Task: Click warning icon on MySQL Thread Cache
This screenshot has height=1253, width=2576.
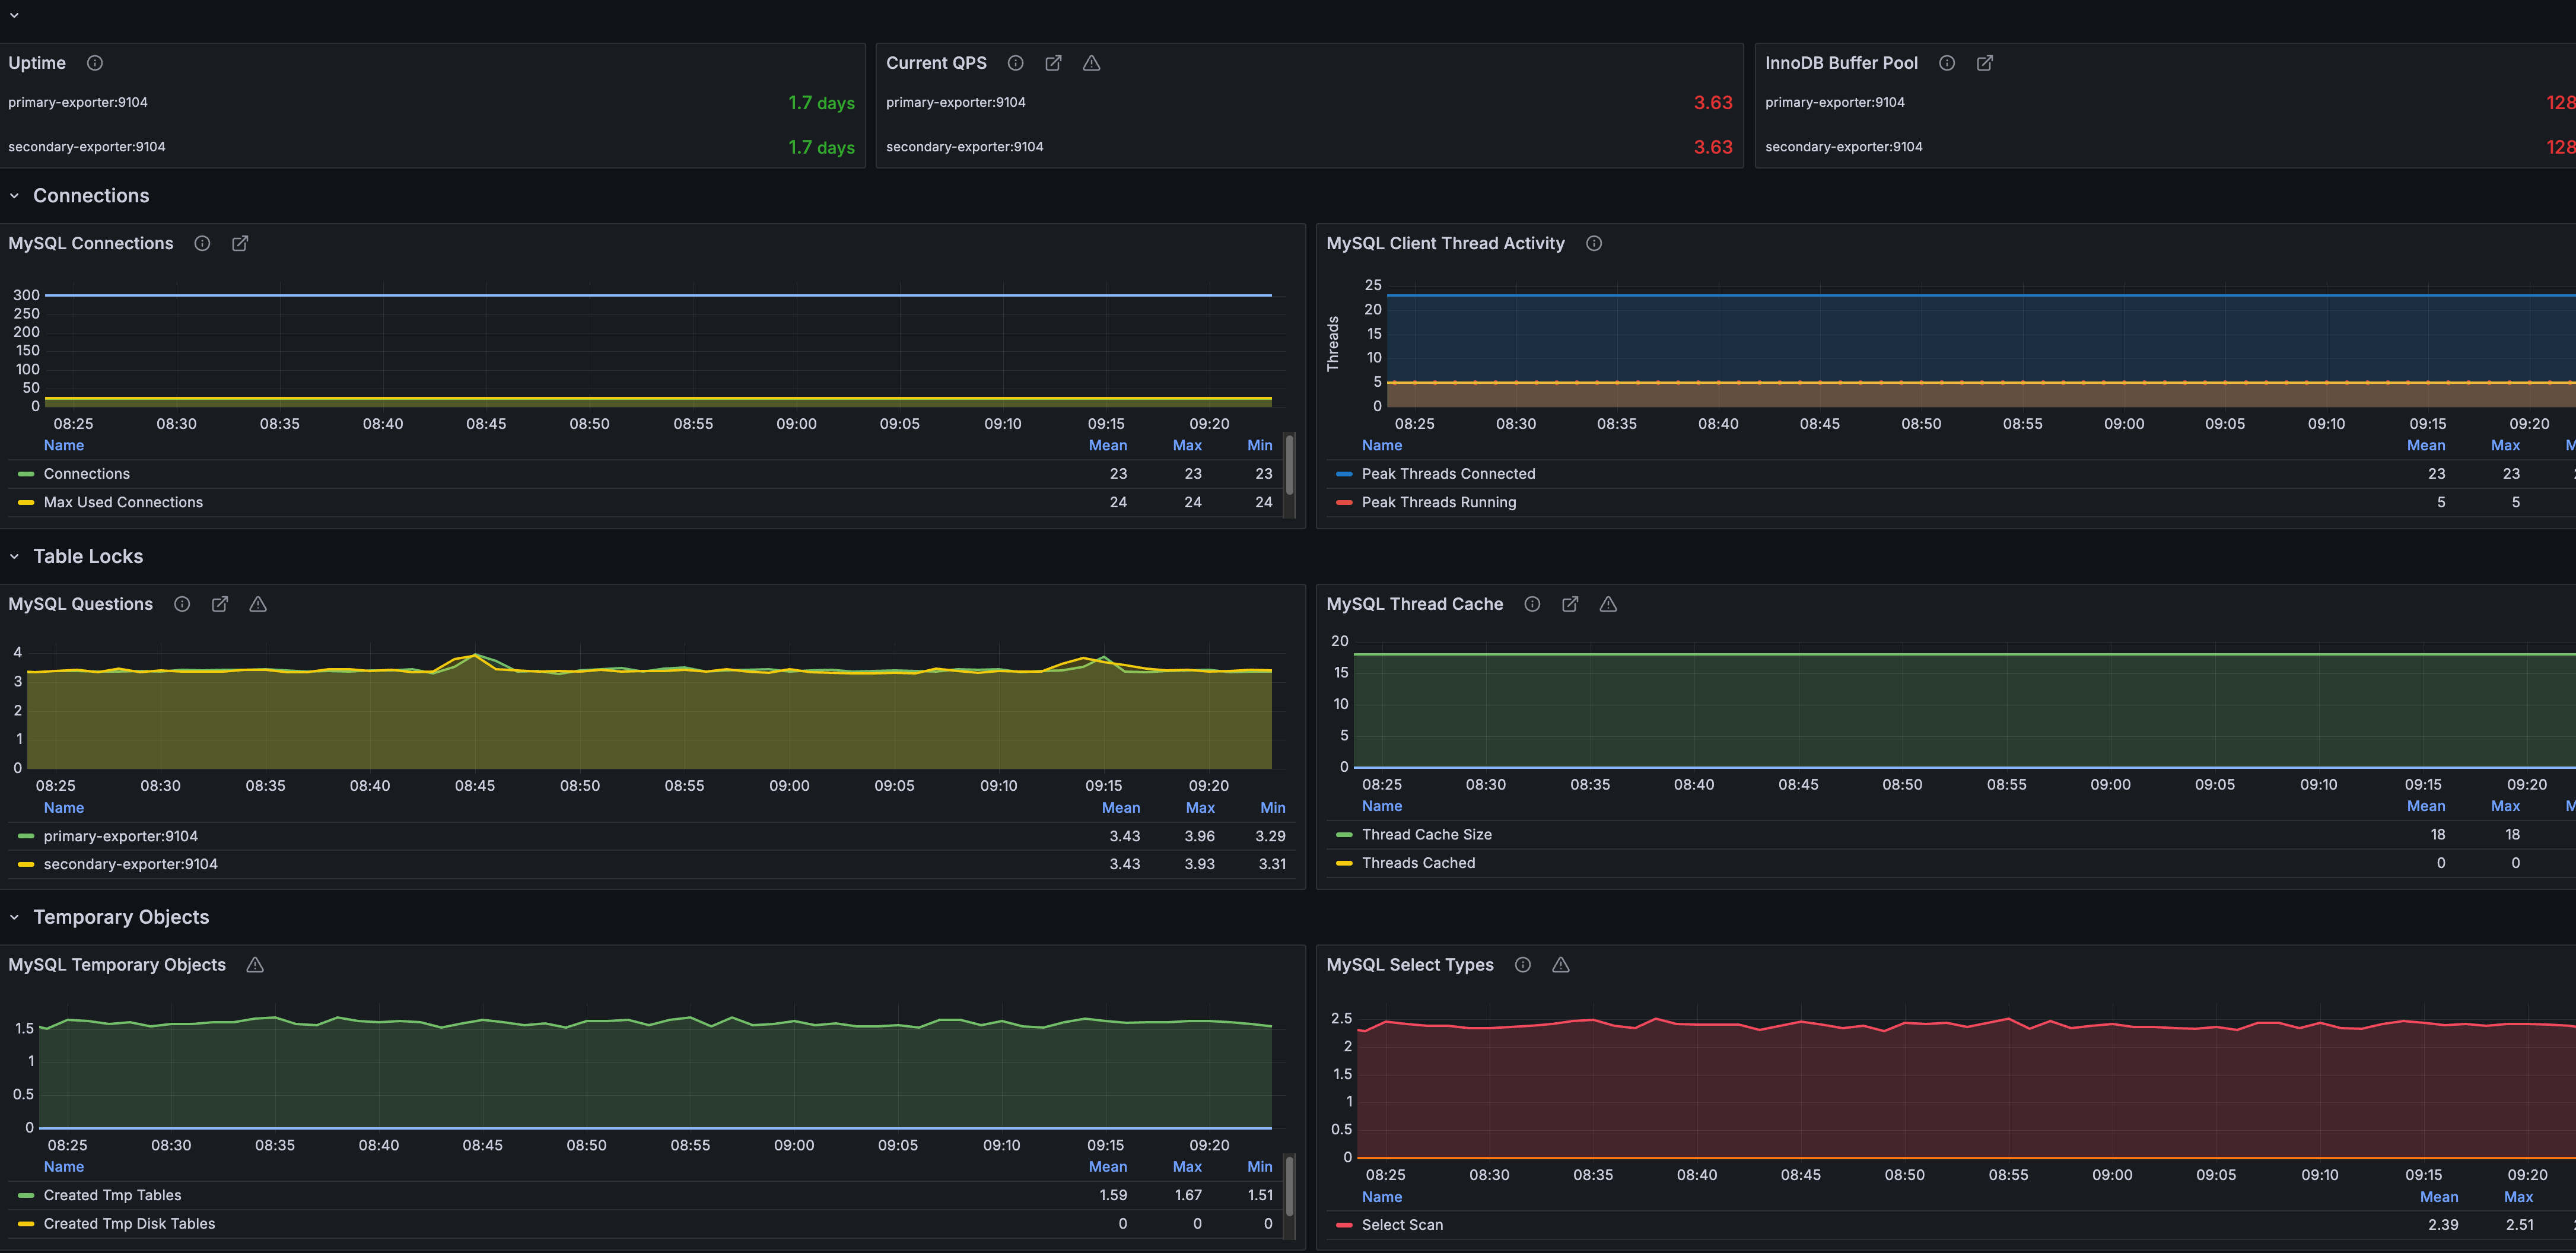Action: tap(1607, 604)
